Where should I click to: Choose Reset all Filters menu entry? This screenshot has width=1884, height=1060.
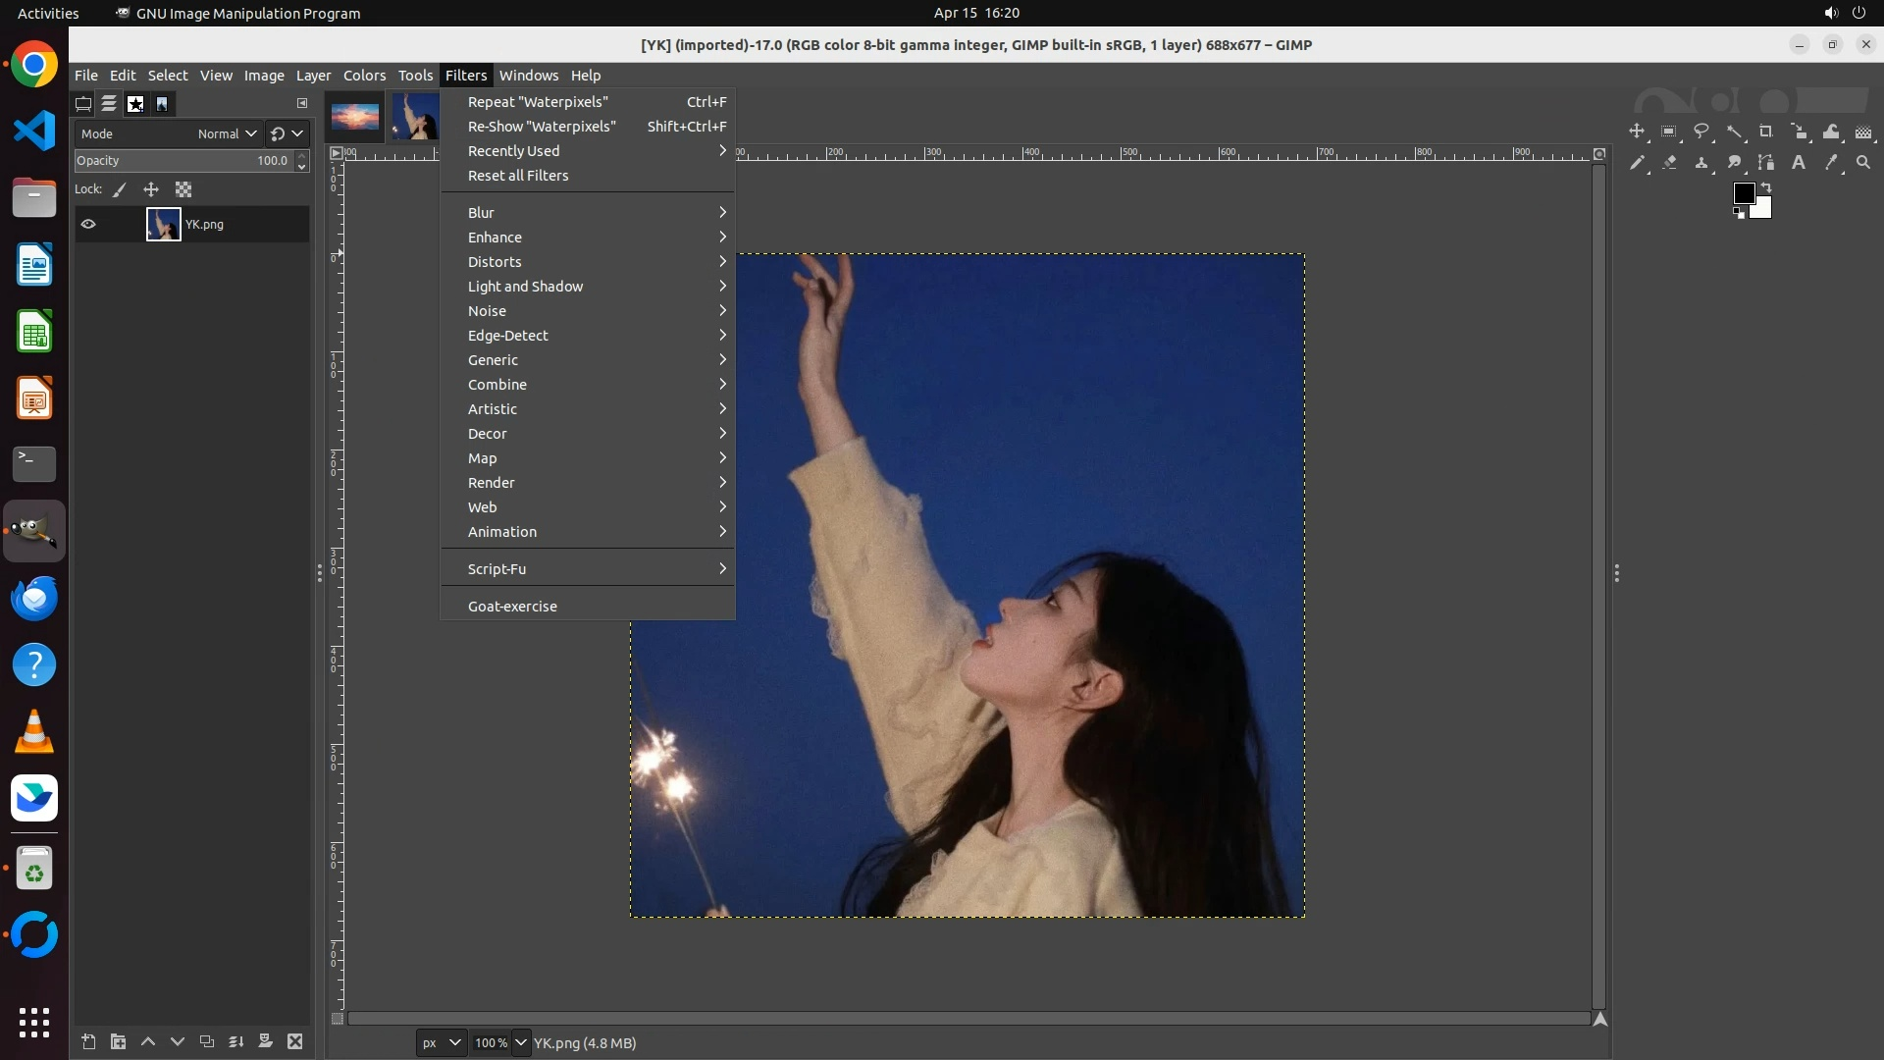pos(518,176)
